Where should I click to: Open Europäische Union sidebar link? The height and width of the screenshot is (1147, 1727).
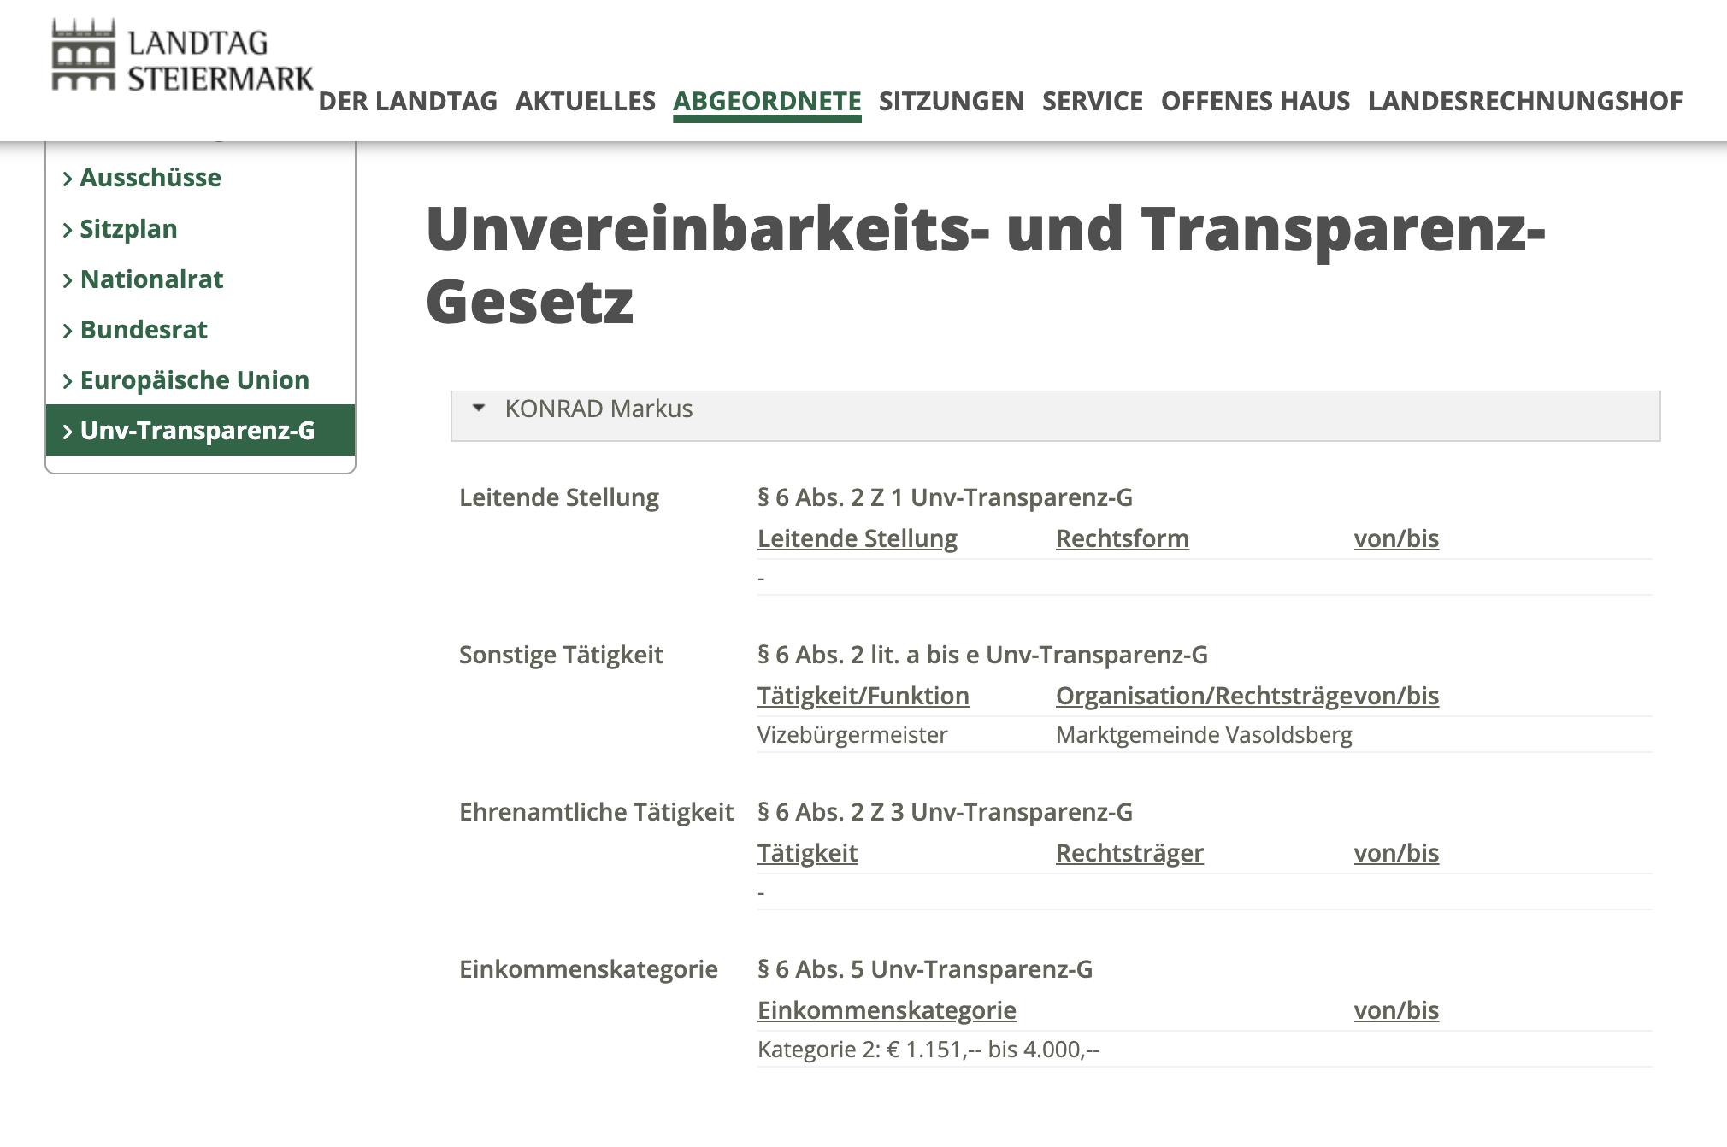pyautogui.click(x=194, y=380)
